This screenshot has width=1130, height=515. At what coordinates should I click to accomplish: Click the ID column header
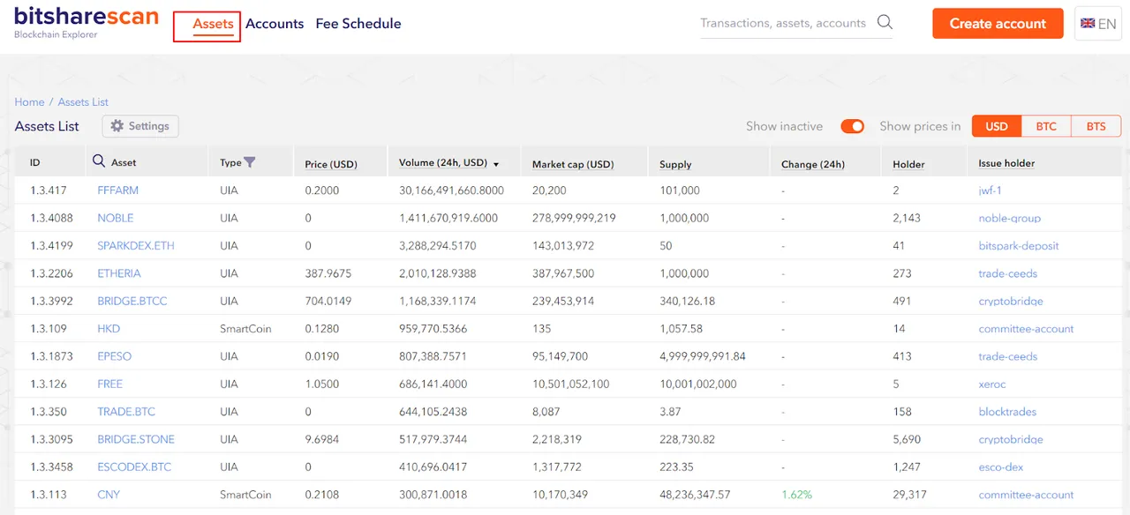click(34, 163)
